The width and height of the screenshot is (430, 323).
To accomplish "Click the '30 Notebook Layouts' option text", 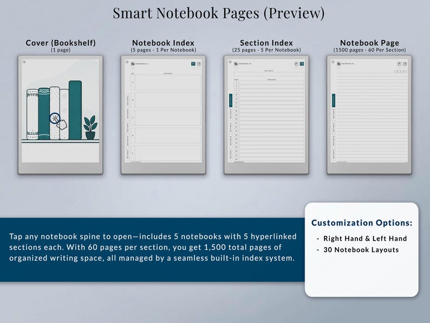I will [361, 250].
